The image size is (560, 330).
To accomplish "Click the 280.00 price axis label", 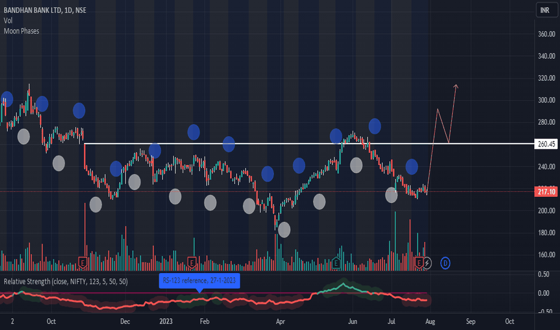I will click(546, 122).
